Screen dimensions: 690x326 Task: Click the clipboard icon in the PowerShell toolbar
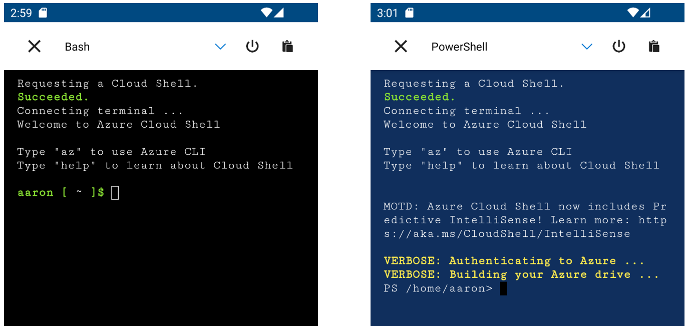[x=654, y=46]
